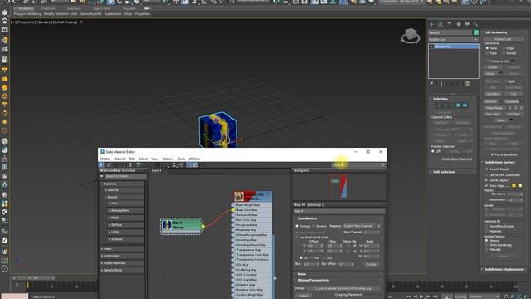Collapse the Selection rollout
Screen dimensions: 531x299
pyautogui.click(x=452, y=99)
